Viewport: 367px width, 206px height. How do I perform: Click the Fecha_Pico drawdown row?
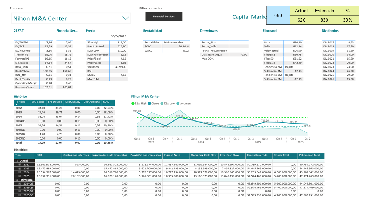pos(224,43)
